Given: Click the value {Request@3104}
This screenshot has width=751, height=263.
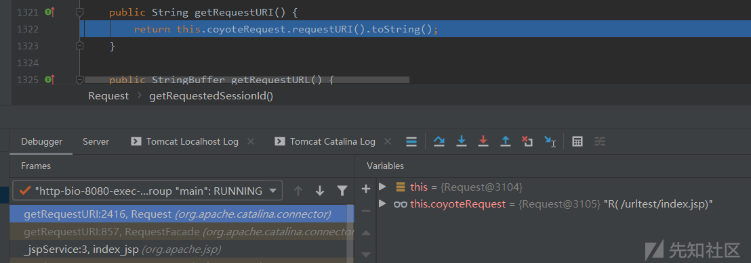Looking at the screenshot, I should point(481,187).
